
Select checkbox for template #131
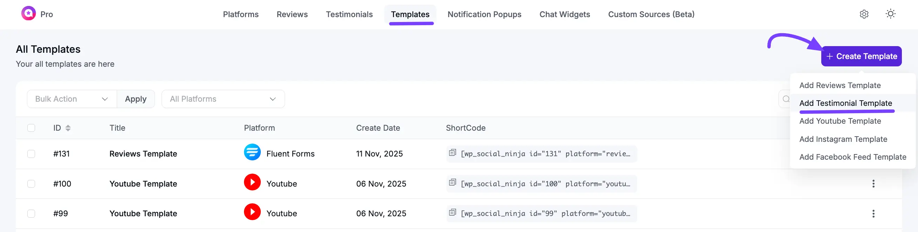[31, 154]
